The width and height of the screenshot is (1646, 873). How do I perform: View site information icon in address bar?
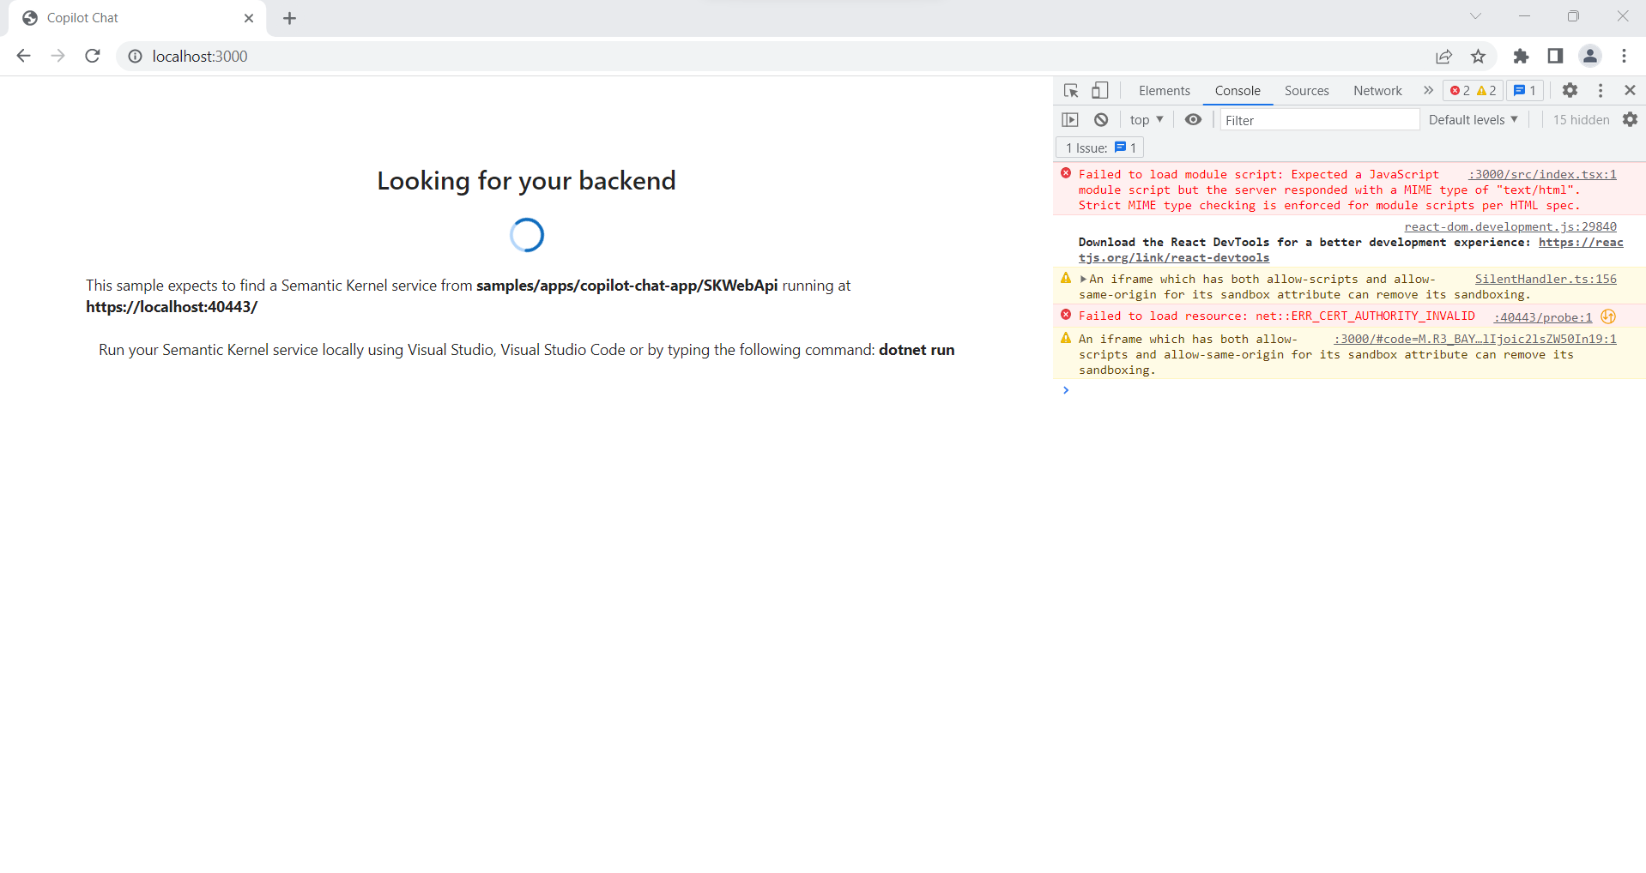coord(135,56)
